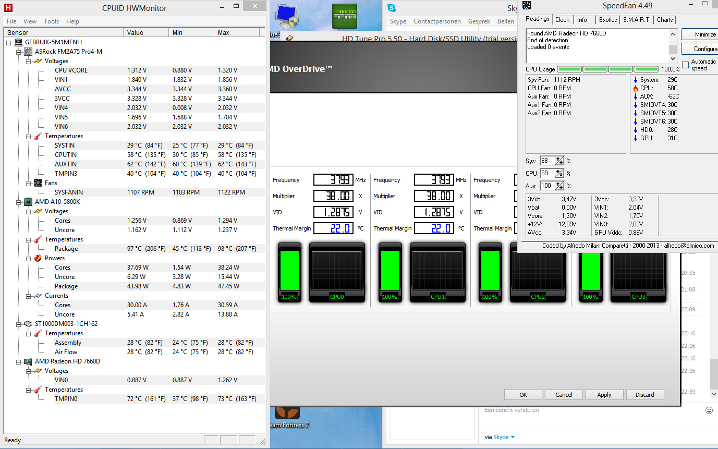Collapse the GEBRUIK-5M1MFNH root tree node

tap(10, 42)
